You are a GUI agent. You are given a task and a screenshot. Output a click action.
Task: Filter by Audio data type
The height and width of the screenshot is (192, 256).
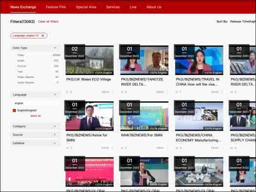pyautogui.click(x=21, y=61)
